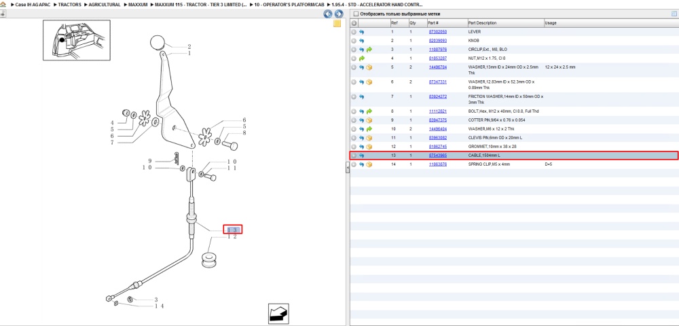Open the 1.95.4 ACCELERATOR HAND CONTR breadcrumb
The image size is (679, 326).
coord(377,5)
